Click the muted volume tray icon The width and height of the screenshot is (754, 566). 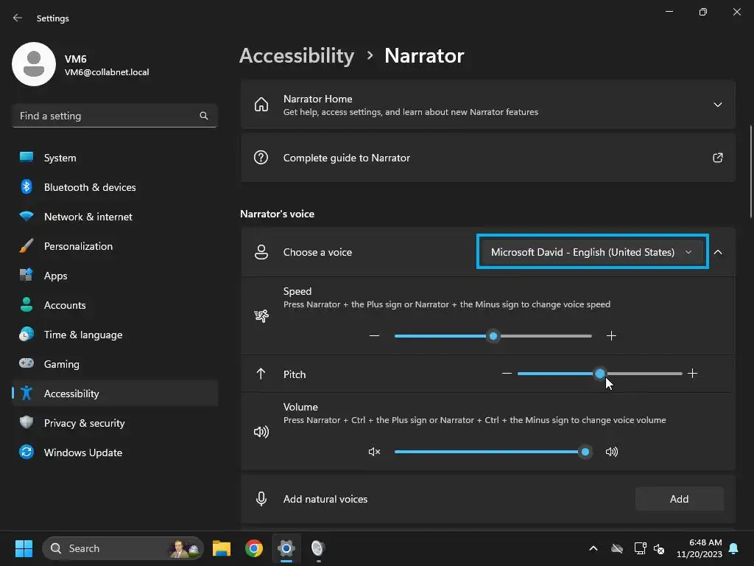659,548
